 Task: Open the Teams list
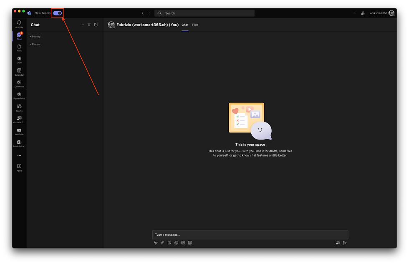(x=19, y=108)
